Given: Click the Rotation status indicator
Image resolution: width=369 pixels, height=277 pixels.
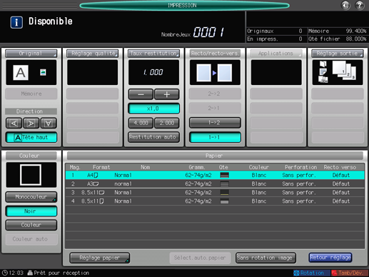Looking at the screenshot, I should point(311,273).
